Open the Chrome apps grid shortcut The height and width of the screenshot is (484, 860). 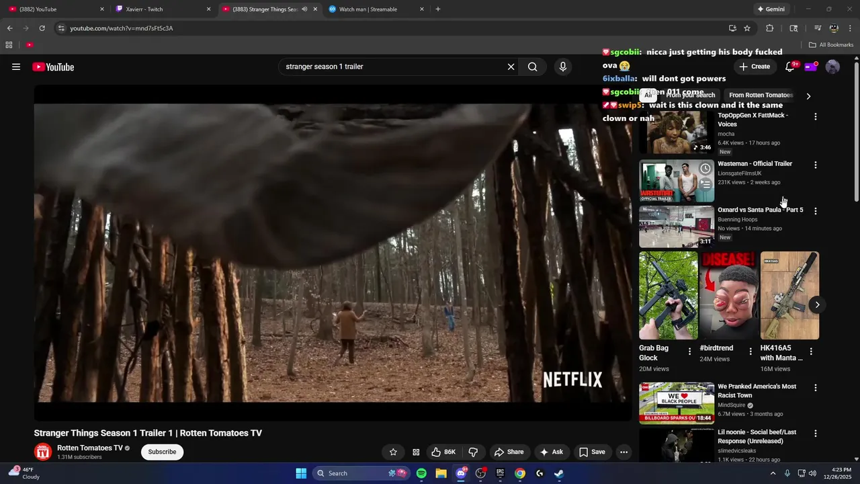[x=9, y=45]
